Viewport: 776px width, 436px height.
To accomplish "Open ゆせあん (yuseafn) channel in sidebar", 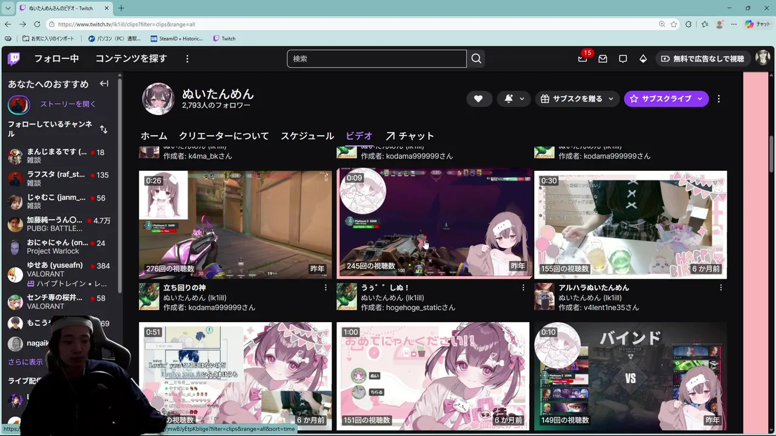I will 61,274.
